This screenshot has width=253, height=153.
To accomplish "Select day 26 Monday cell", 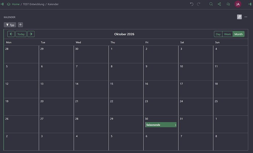I will [21, 124].
